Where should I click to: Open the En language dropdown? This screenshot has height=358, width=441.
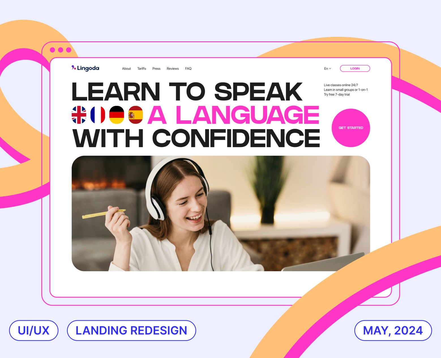click(327, 69)
